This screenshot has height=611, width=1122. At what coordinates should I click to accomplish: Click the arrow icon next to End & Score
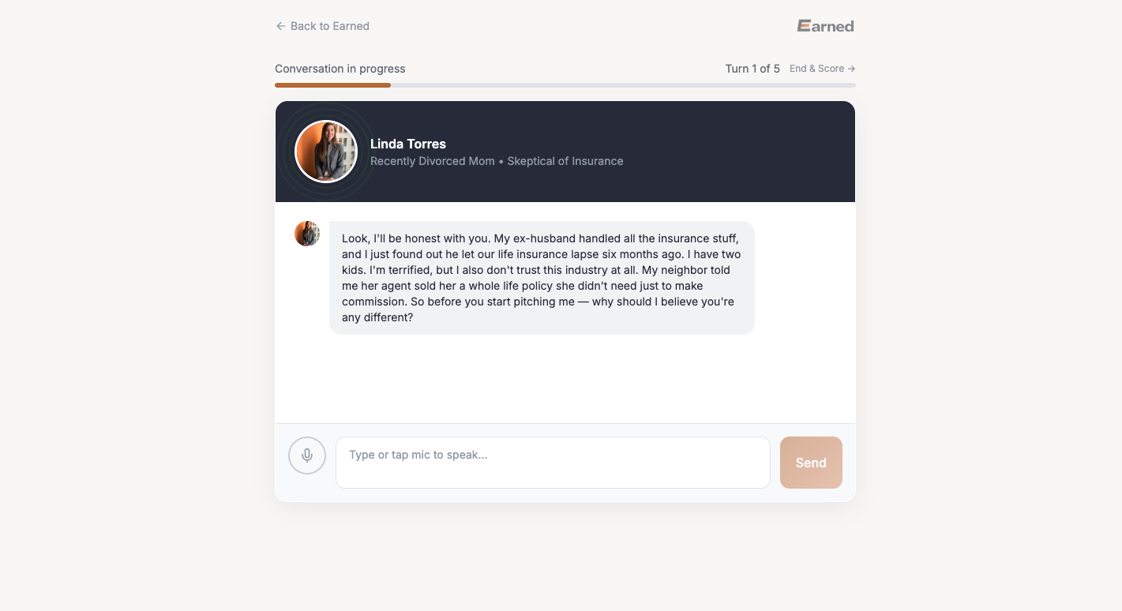(x=850, y=69)
